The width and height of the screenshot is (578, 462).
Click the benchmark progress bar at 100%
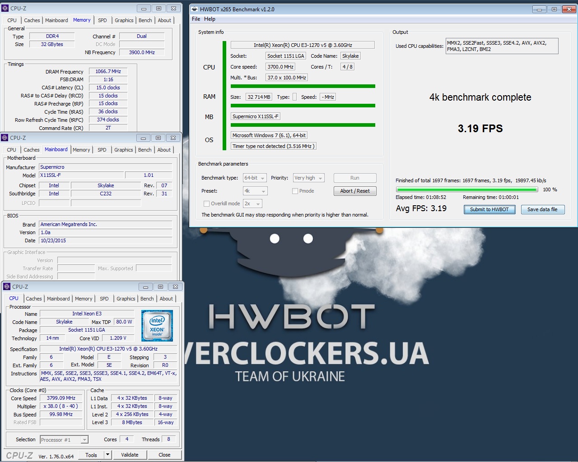pos(467,190)
